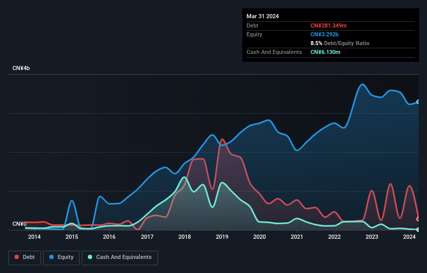Click the Equity peak point in late 2022
The height and width of the screenshot is (273, 427).
362,84
